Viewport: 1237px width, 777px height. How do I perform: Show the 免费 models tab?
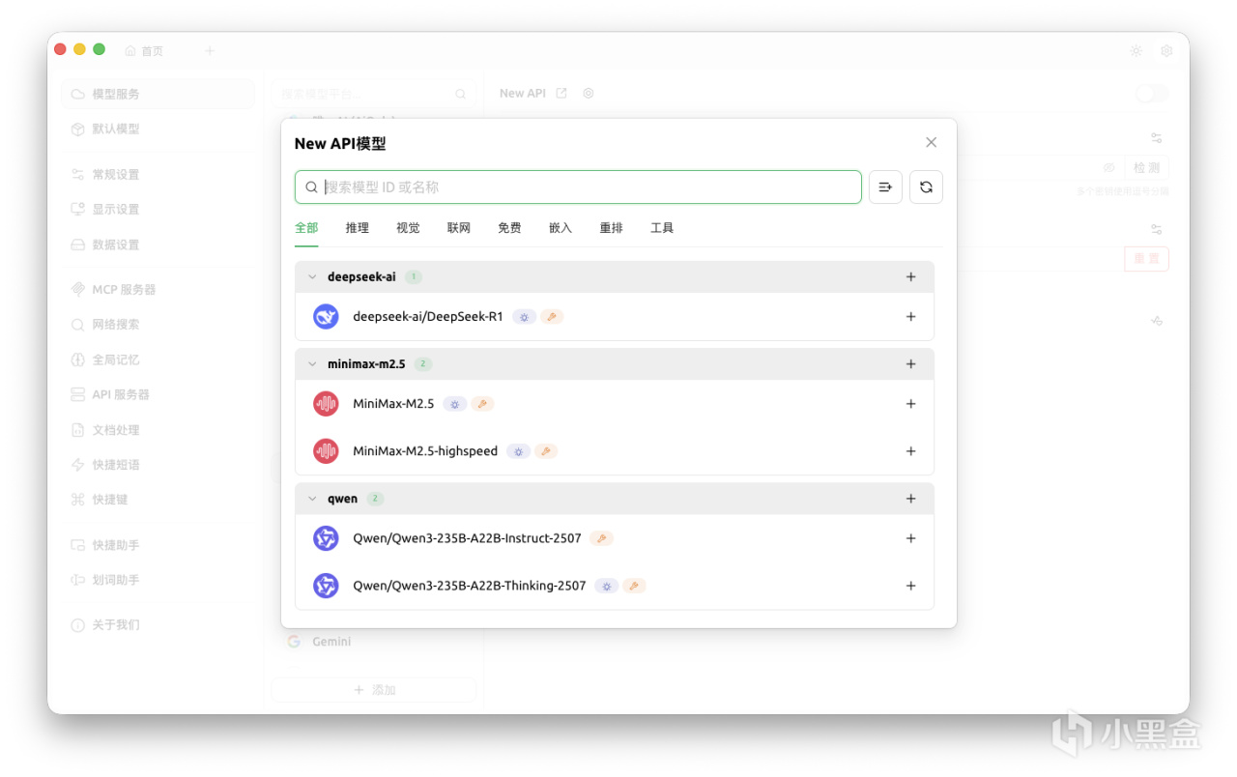click(x=509, y=228)
